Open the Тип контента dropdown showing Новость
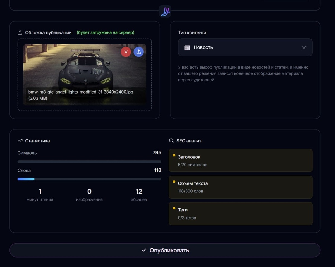This screenshot has height=267, width=335. tap(245, 47)
